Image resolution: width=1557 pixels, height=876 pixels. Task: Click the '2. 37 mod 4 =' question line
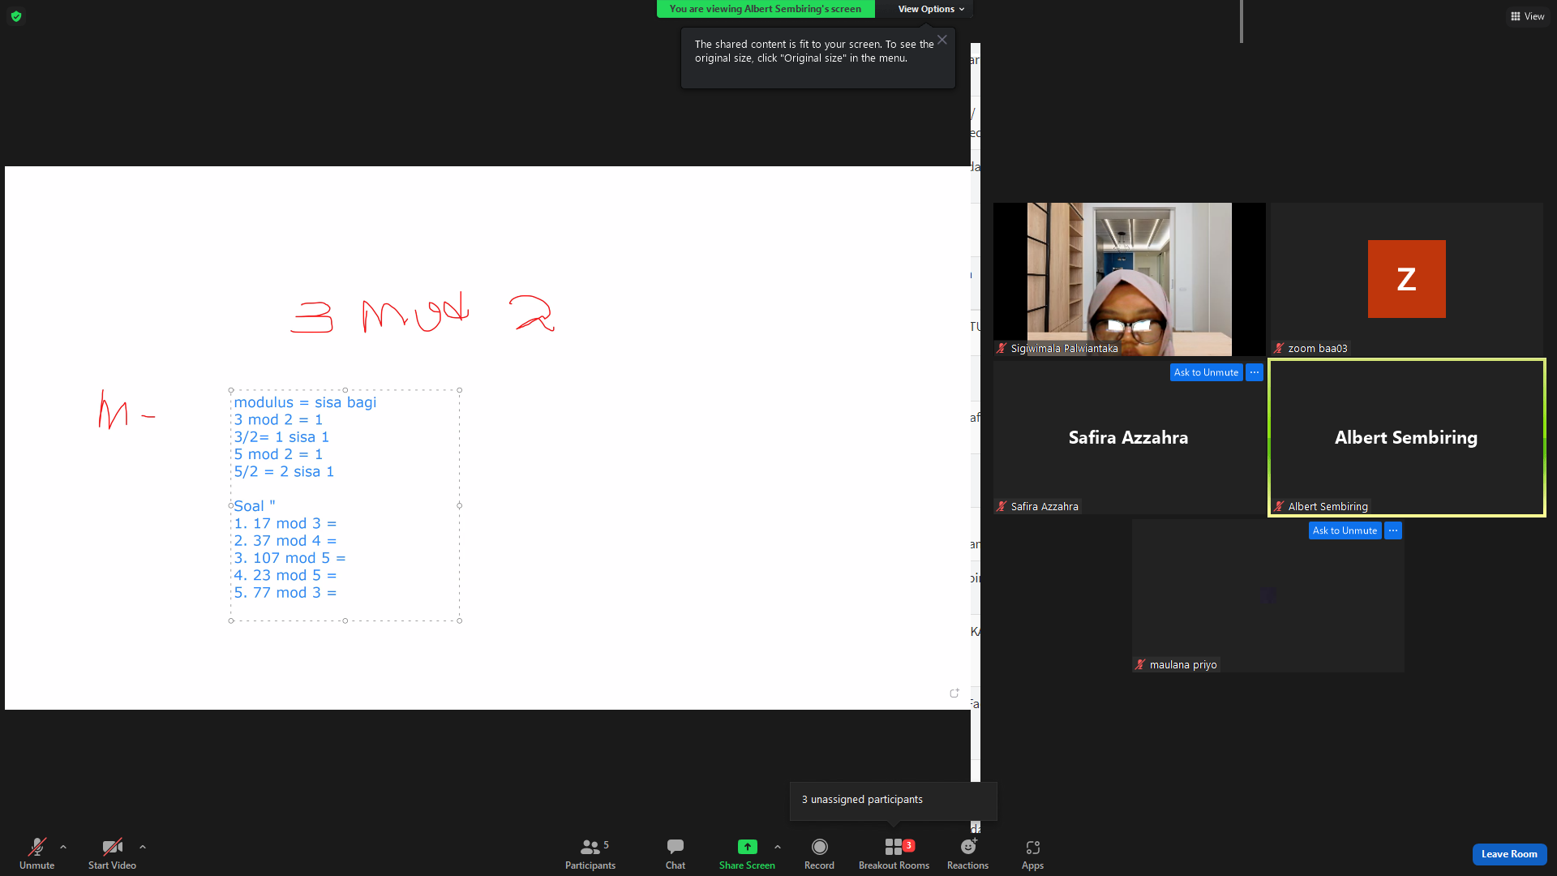[x=285, y=541]
